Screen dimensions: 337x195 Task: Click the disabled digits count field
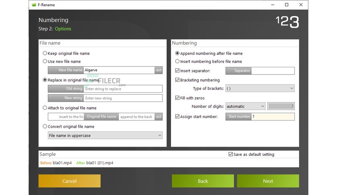281,106
